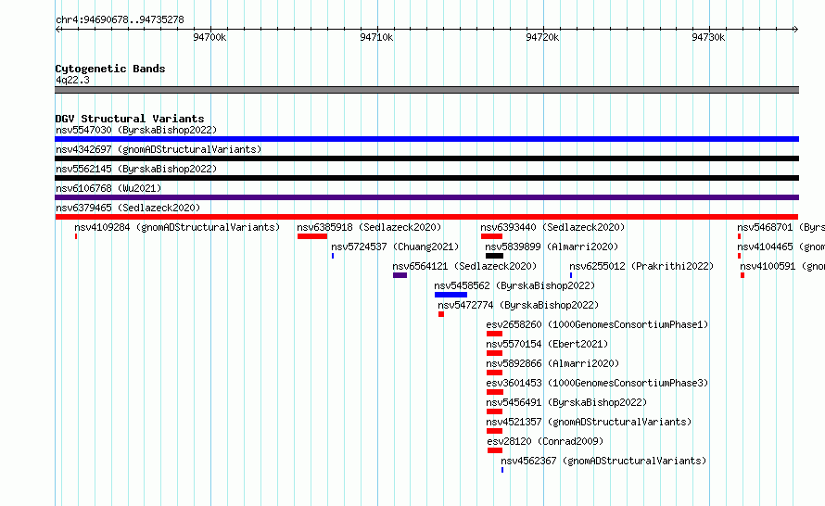Open nsv5570154 (Ebert2021) label

[x=547, y=344]
